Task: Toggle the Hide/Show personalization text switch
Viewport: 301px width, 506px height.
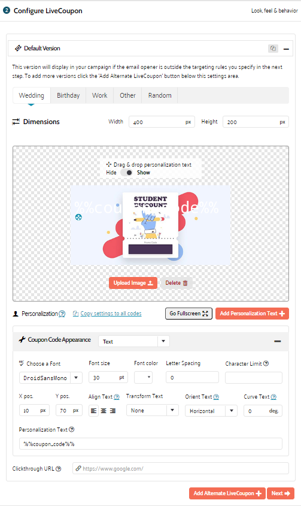Action: [x=126, y=172]
